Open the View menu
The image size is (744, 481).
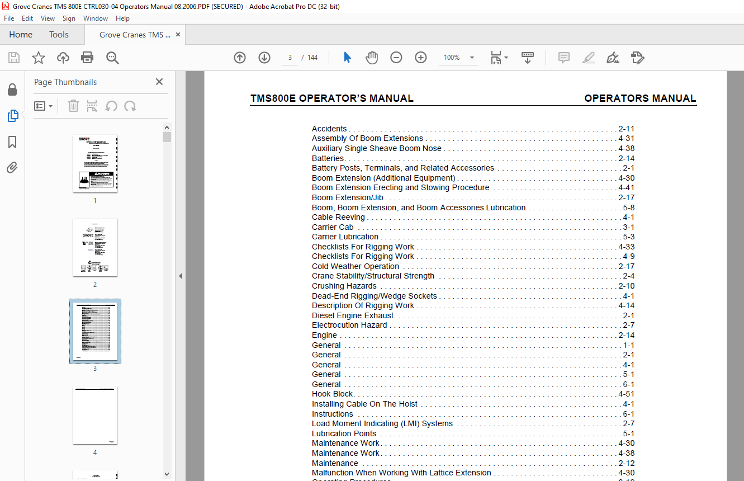point(48,18)
